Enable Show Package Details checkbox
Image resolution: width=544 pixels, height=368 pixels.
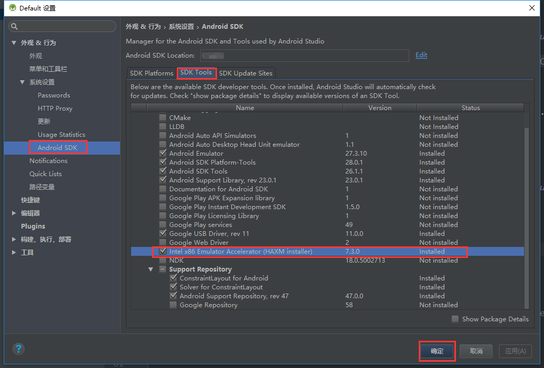(455, 319)
